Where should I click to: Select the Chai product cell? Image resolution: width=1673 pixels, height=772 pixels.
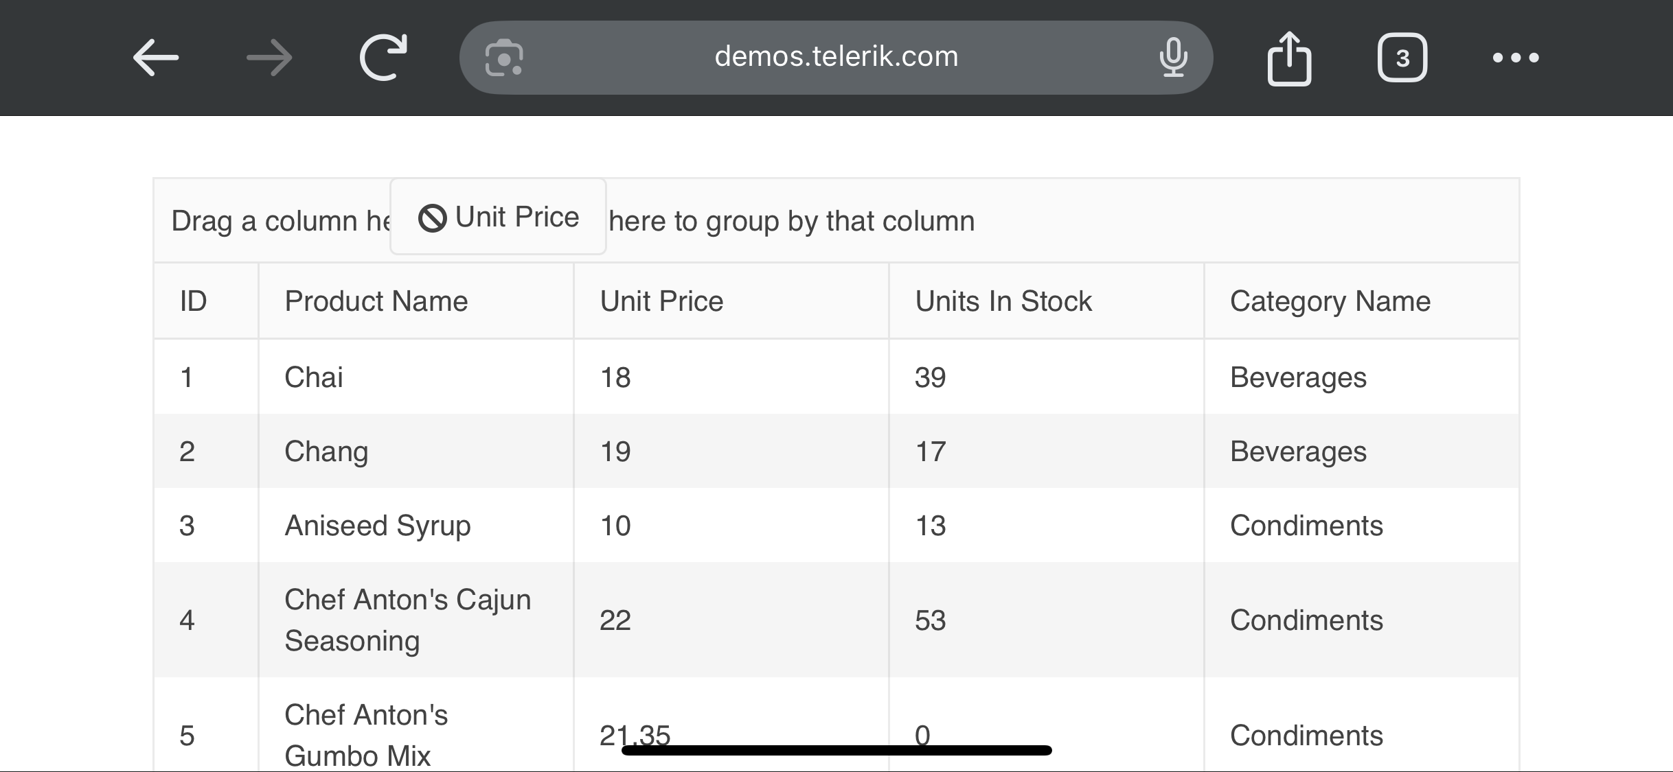pos(314,377)
